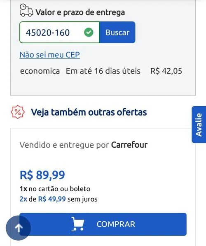Open the Não sei meu CEP link
Image resolution: width=206 pixels, height=246 pixels.
pyautogui.click(x=50, y=55)
